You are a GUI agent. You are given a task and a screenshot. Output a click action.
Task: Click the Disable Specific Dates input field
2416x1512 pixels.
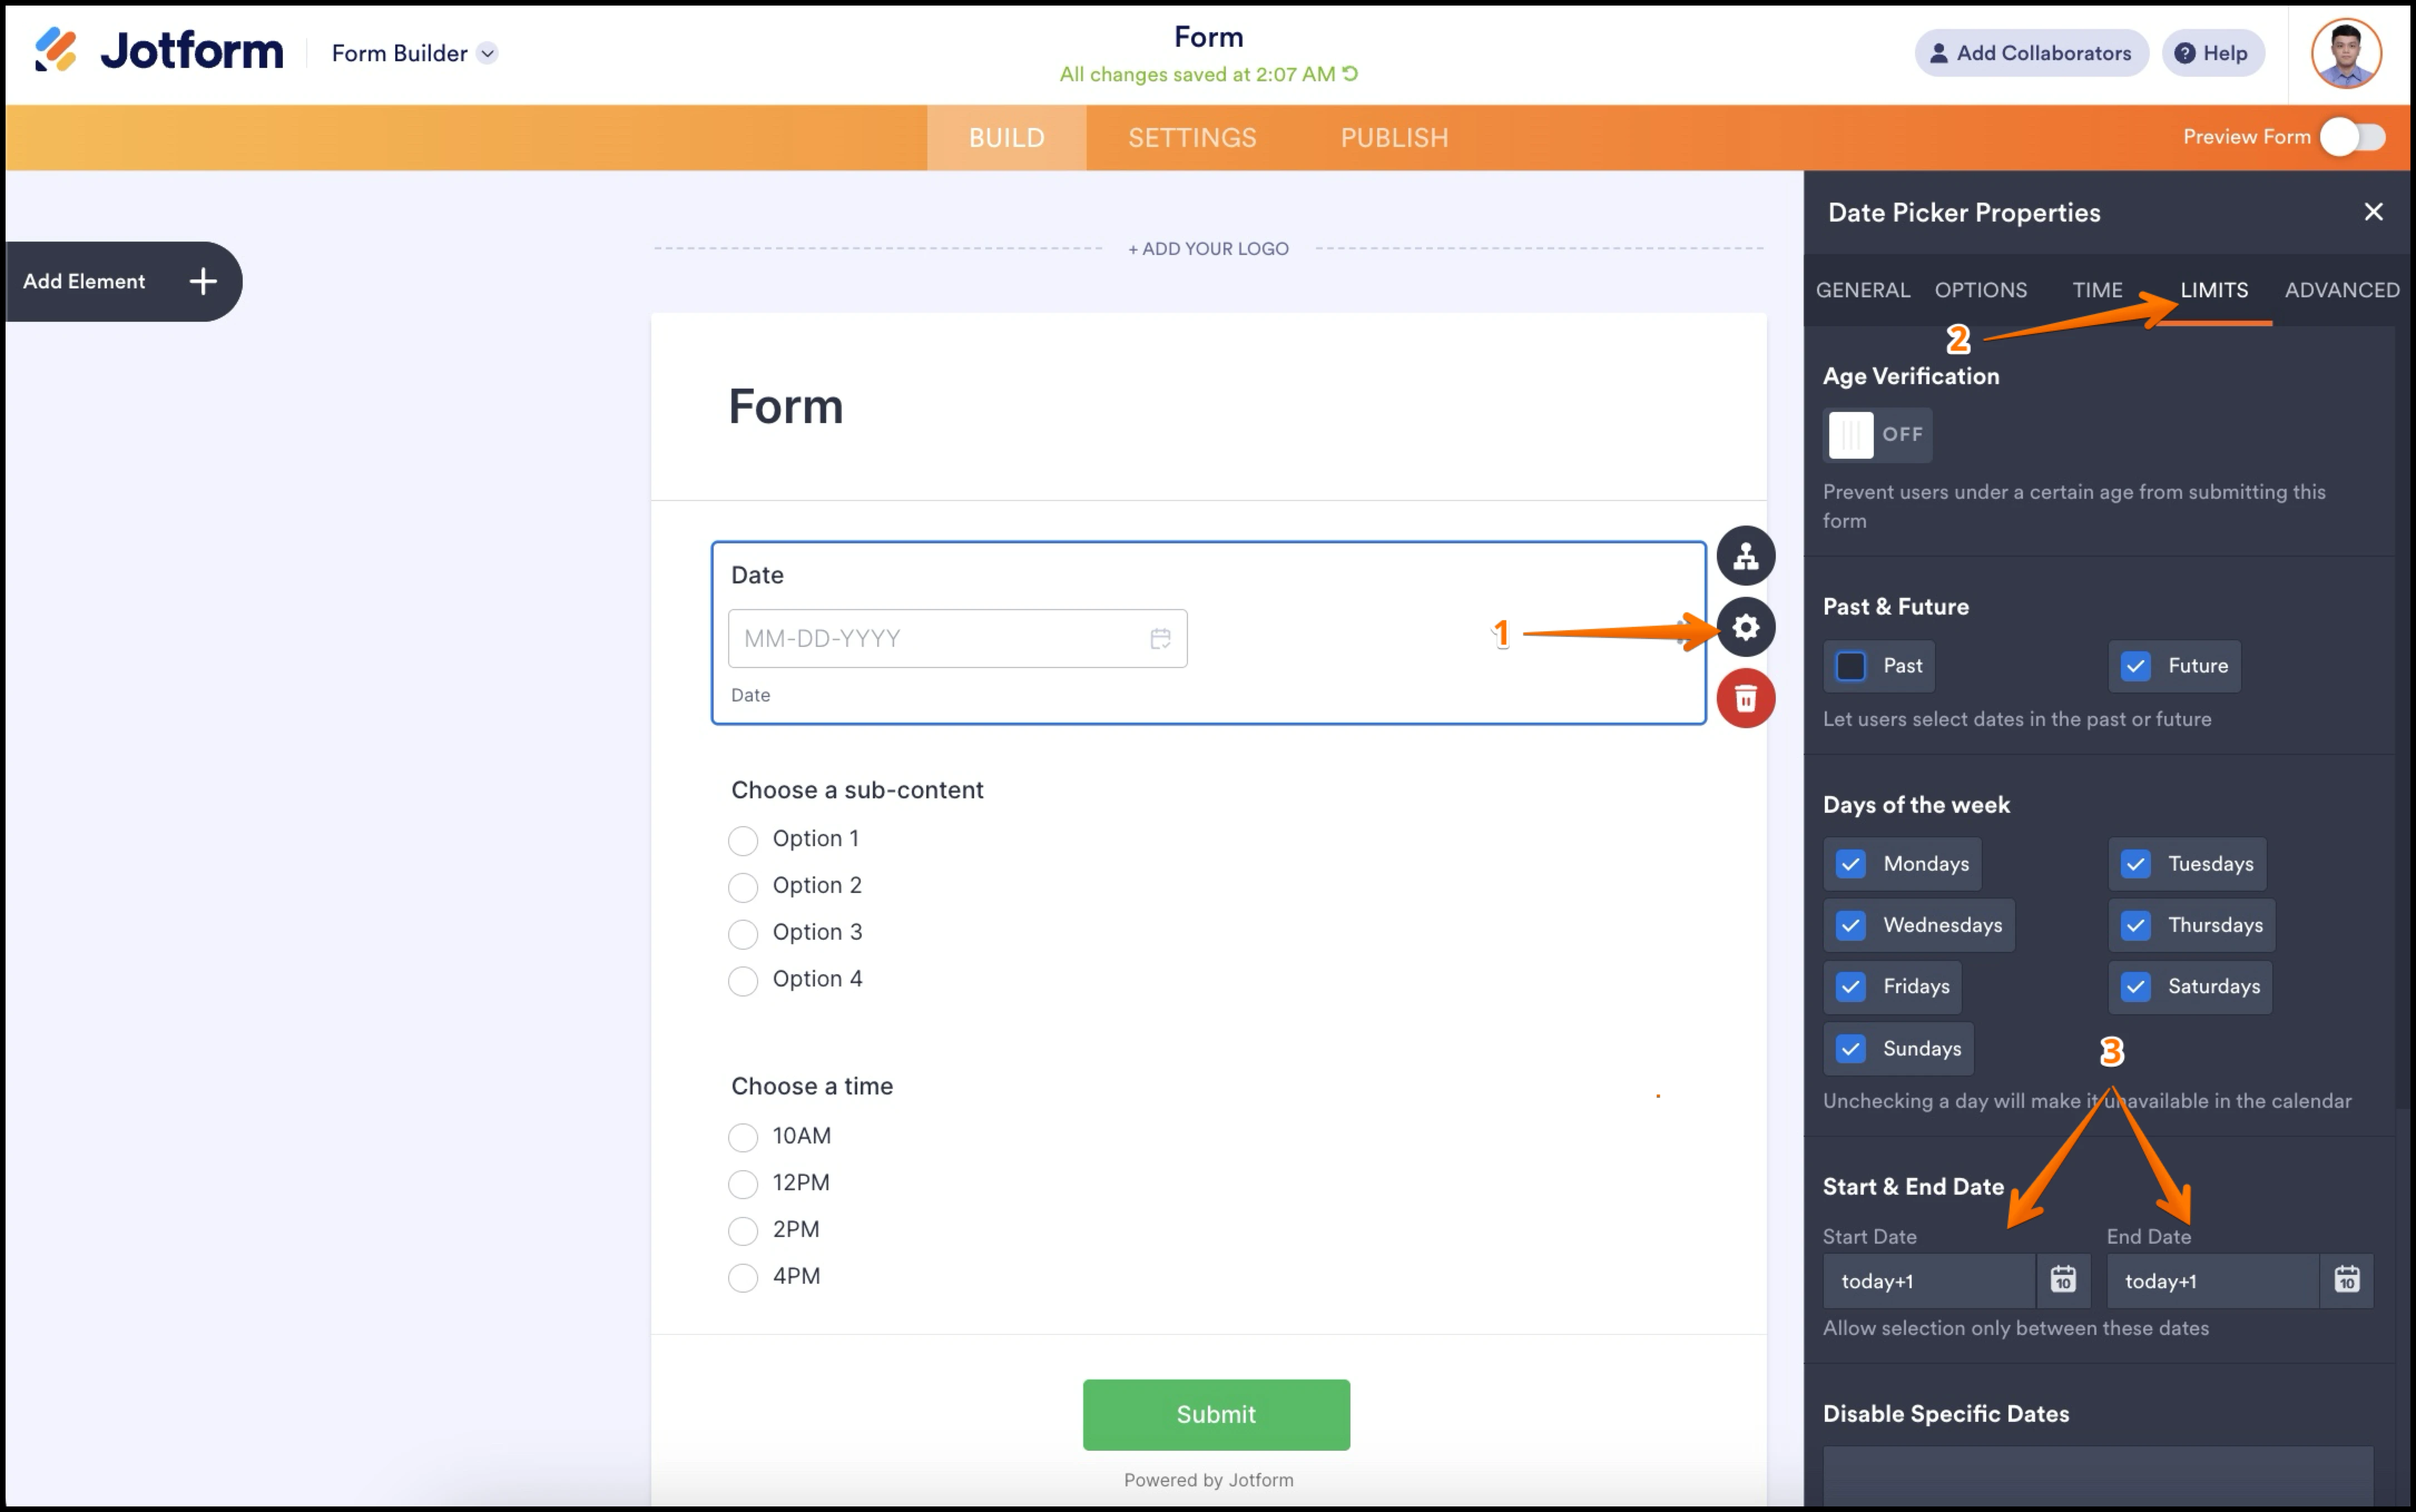(2098, 1475)
